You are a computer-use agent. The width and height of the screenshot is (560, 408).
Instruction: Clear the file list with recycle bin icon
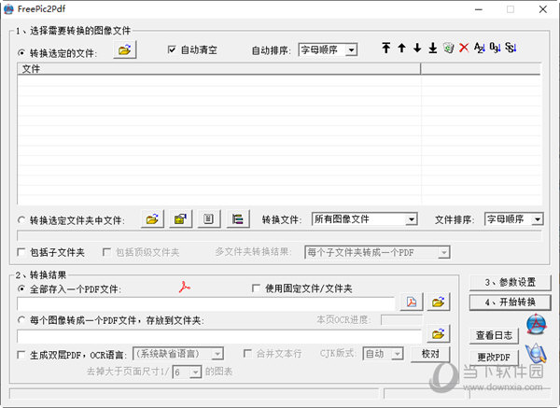click(449, 48)
